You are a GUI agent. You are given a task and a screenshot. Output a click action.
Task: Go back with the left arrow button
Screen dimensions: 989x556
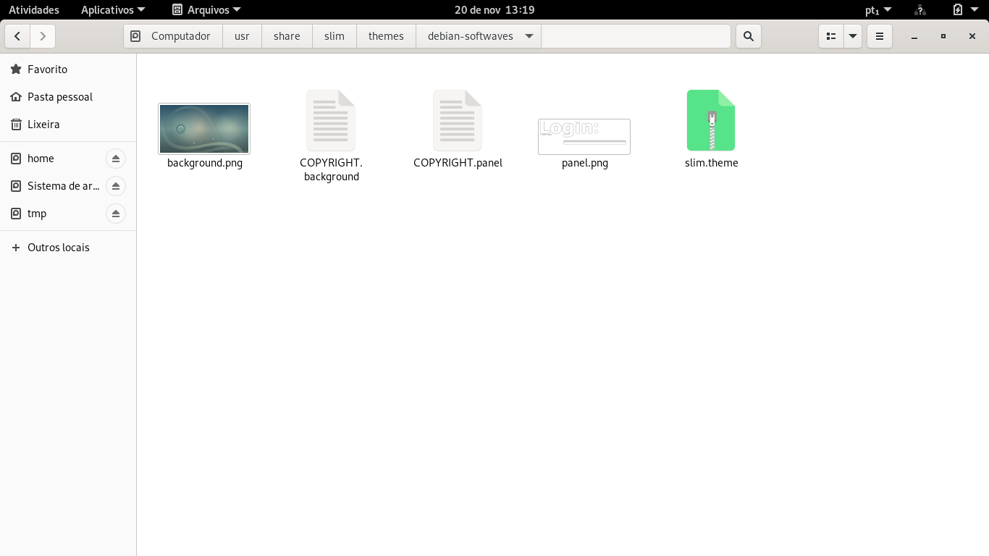click(x=17, y=36)
